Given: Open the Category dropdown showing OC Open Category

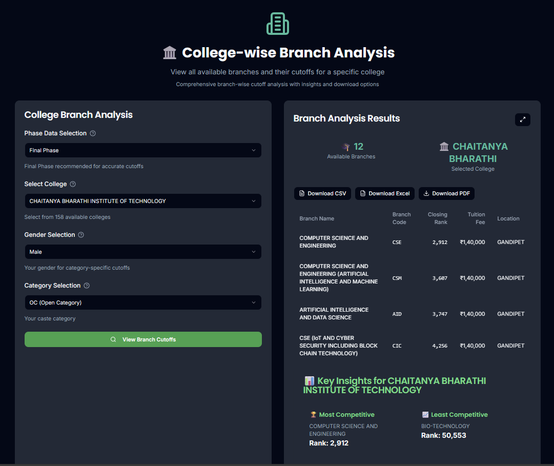Looking at the screenshot, I should pos(143,302).
